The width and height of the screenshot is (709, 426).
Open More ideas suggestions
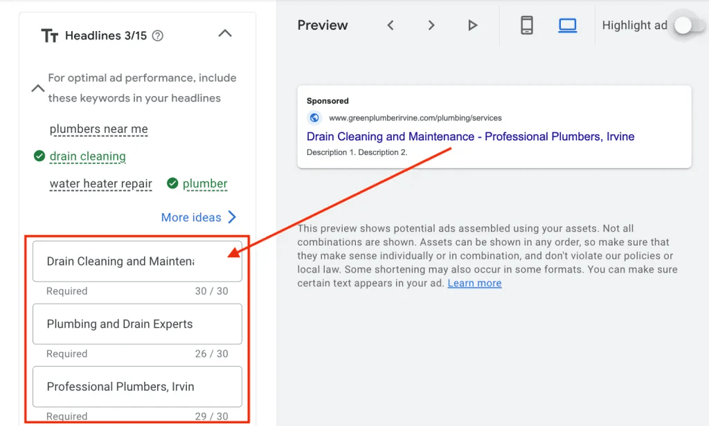pos(199,217)
